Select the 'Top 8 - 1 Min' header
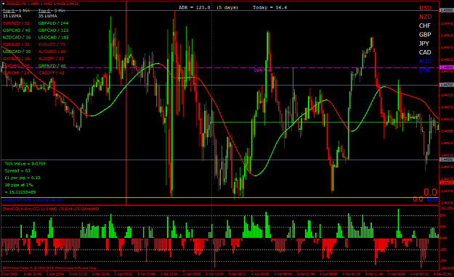454x277 pixels. 16,11
